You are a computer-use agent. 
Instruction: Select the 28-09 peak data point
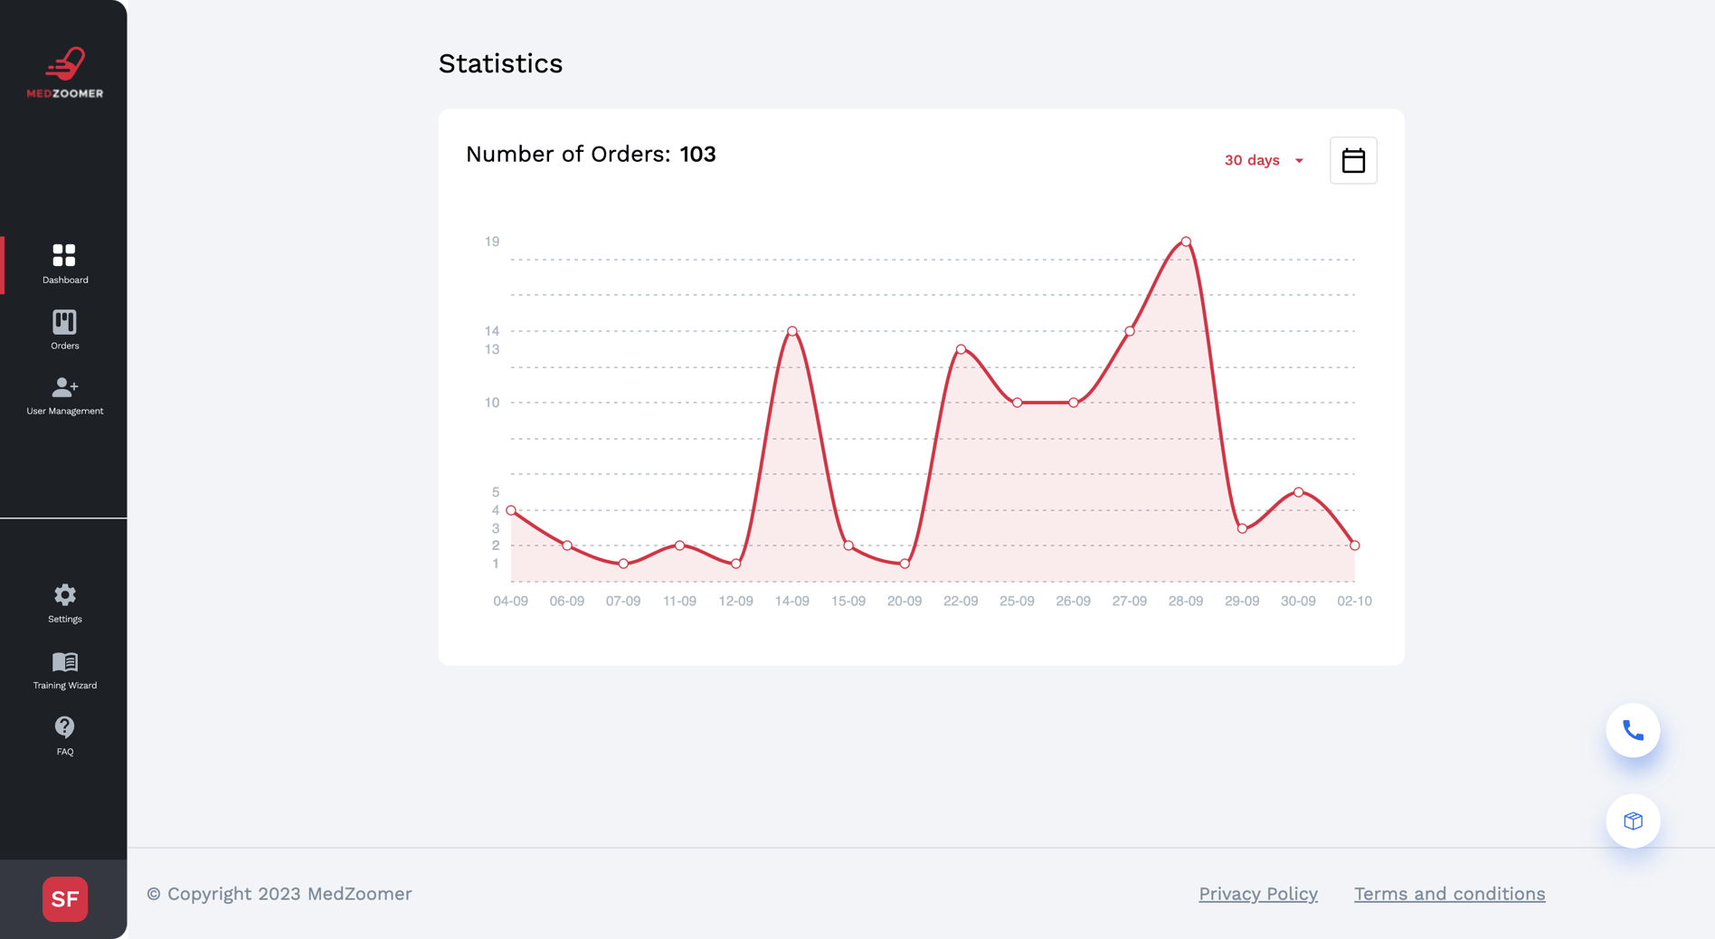[1186, 242]
